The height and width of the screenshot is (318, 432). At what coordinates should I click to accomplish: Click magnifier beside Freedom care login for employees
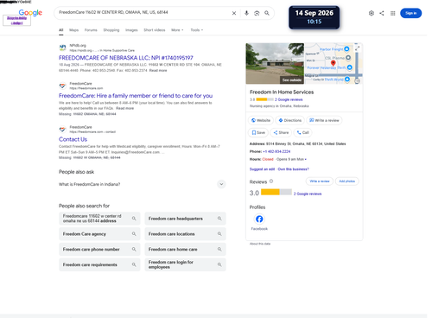click(x=219, y=264)
